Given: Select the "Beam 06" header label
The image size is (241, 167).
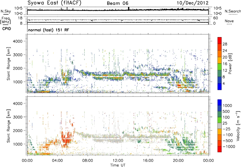Looking at the screenshot, I should 117,3.
